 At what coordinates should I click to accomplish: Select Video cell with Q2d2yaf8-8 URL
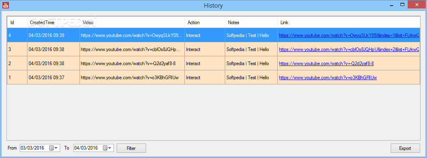pyautogui.click(x=132, y=63)
